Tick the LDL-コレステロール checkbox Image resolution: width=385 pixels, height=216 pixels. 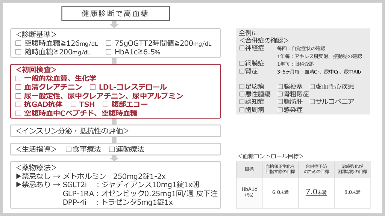pyautogui.click(x=93, y=87)
